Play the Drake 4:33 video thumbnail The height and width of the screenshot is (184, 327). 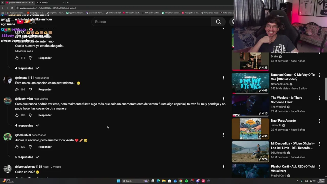[x=250, y=61]
